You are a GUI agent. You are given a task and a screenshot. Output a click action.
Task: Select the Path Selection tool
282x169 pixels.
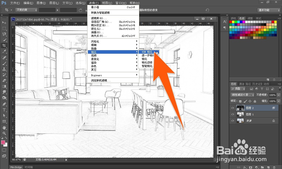click(x=4, y=115)
